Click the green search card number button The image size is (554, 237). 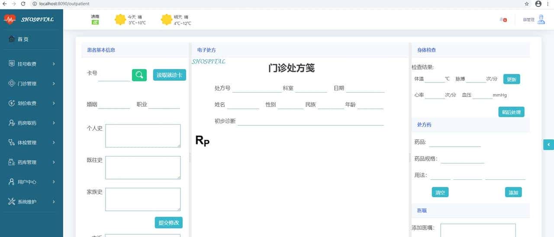tap(139, 75)
